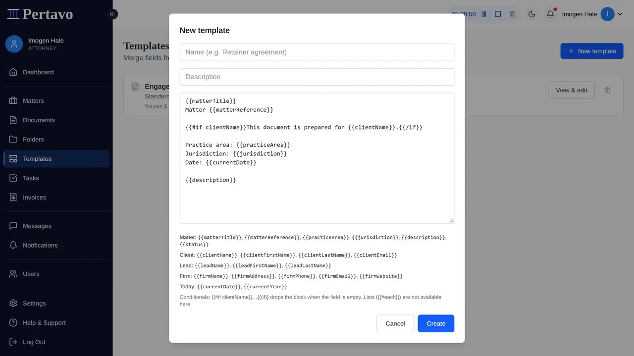
Task: Click the document icon on the template card
Action: click(x=135, y=87)
